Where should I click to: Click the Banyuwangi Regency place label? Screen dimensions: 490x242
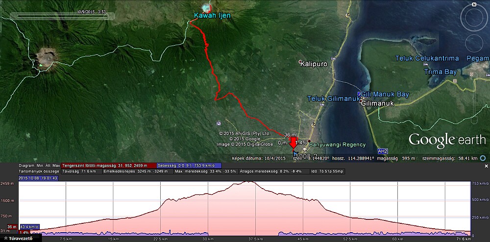point(341,145)
